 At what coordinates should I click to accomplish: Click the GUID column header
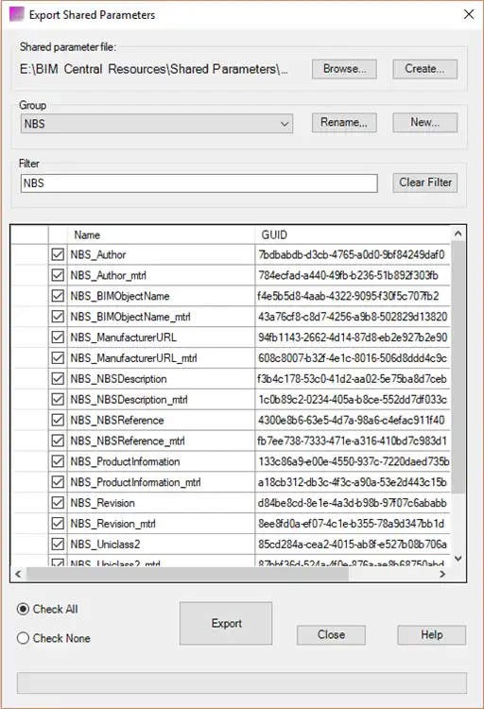[x=353, y=235]
